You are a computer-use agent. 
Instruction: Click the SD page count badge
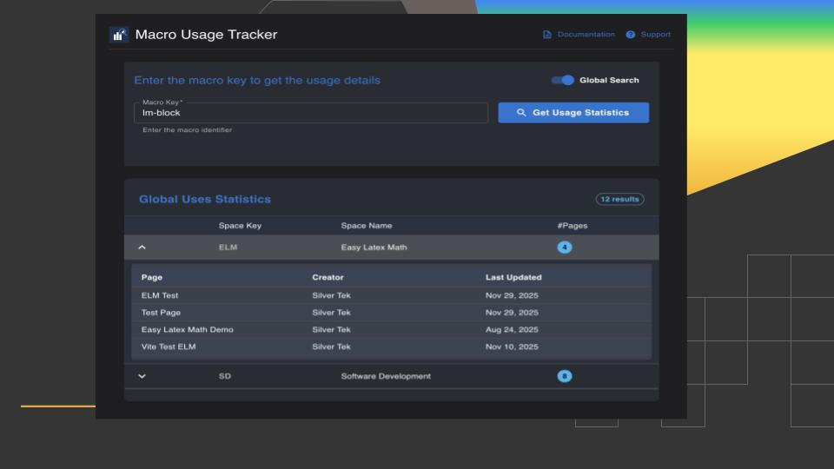(565, 376)
